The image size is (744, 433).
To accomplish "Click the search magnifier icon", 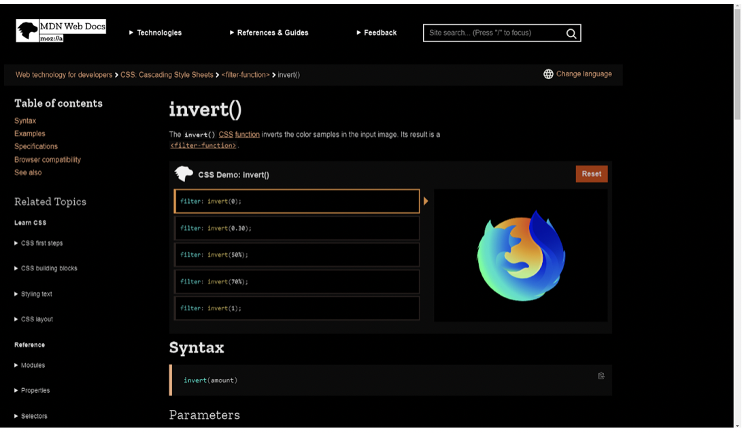I will (571, 33).
